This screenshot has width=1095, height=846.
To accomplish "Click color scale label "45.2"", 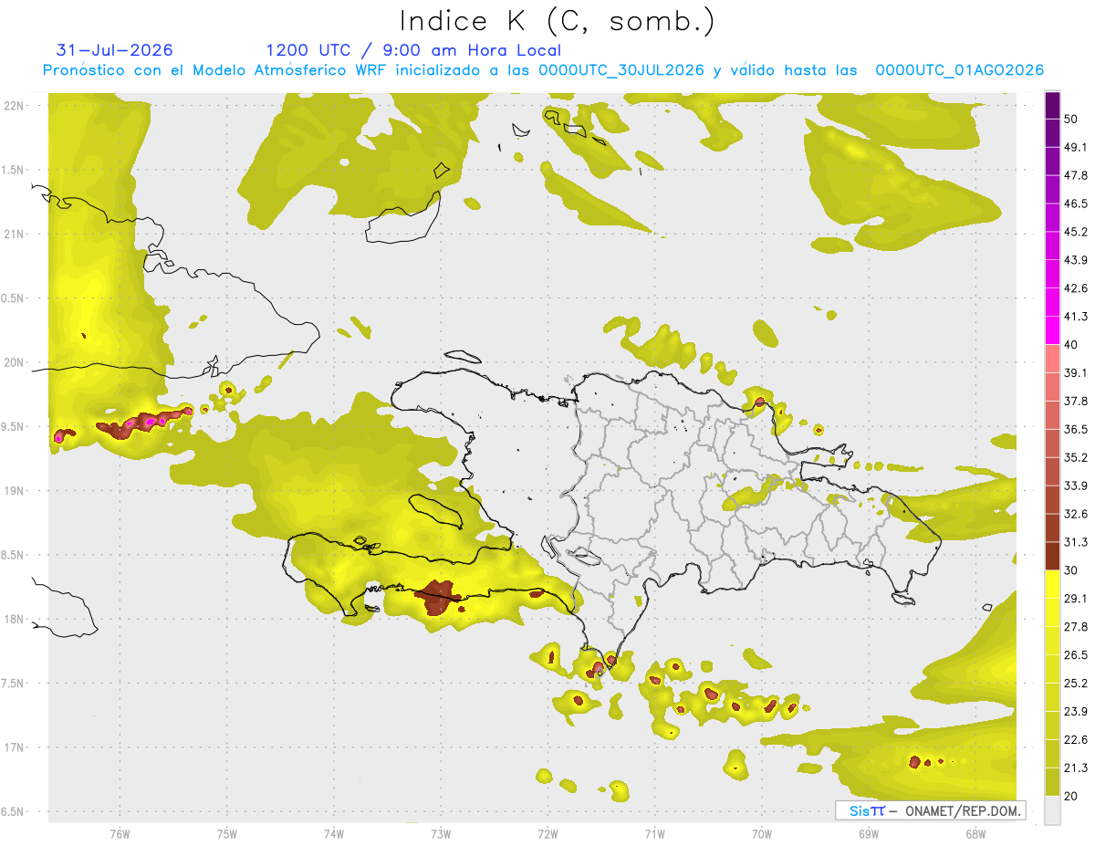I will pos(1076,232).
